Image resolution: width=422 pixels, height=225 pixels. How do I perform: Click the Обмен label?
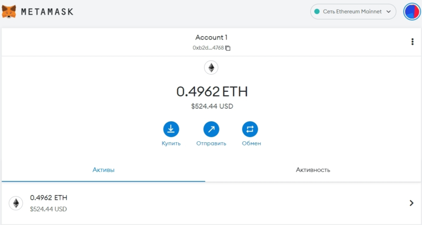(252, 143)
